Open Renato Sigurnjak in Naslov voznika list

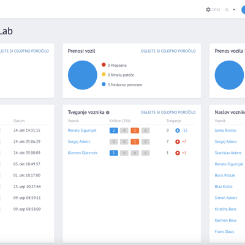pos(229,164)
